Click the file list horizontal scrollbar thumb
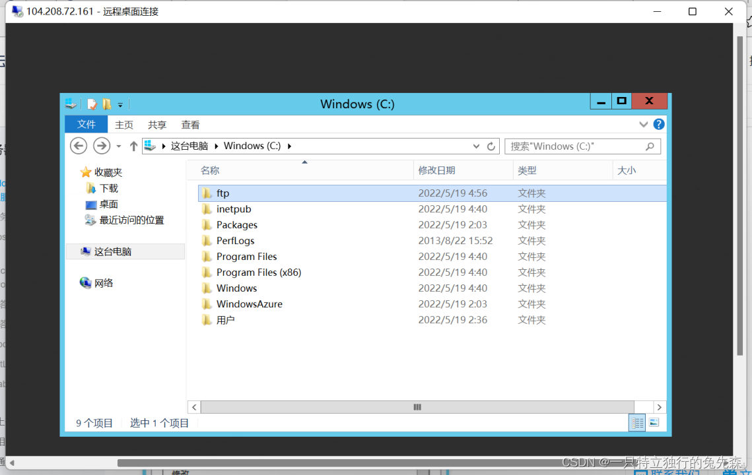 (x=417, y=407)
